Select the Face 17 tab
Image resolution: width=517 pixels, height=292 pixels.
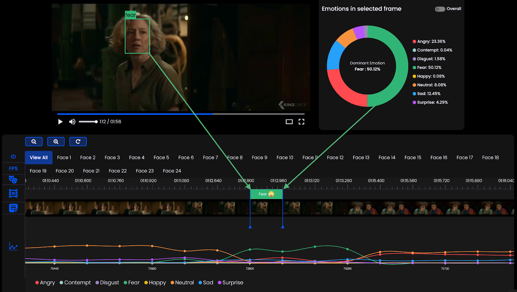point(465,157)
